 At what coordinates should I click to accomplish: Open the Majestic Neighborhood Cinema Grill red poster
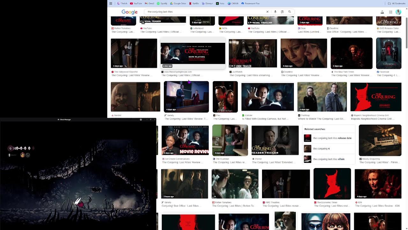376,97
